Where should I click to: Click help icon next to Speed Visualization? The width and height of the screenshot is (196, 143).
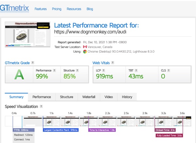pos(41,107)
